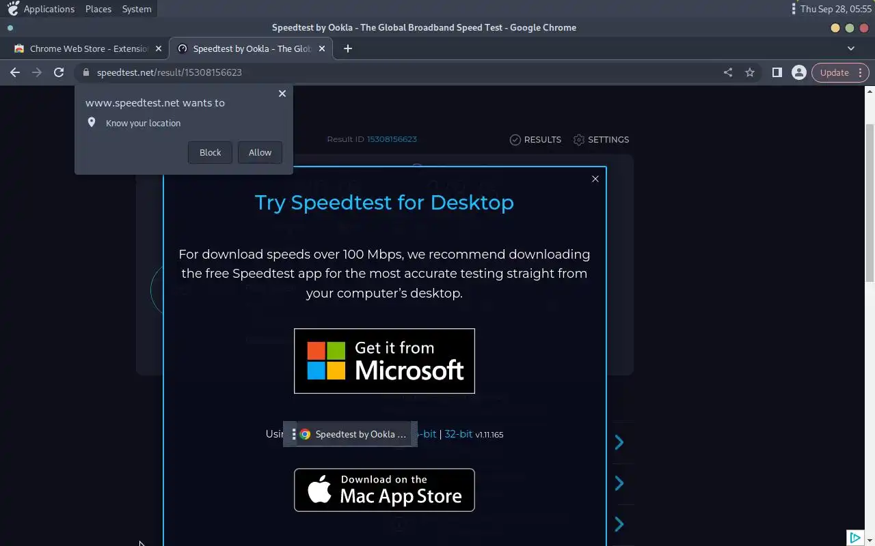Open the Places menu

tap(98, 9)
